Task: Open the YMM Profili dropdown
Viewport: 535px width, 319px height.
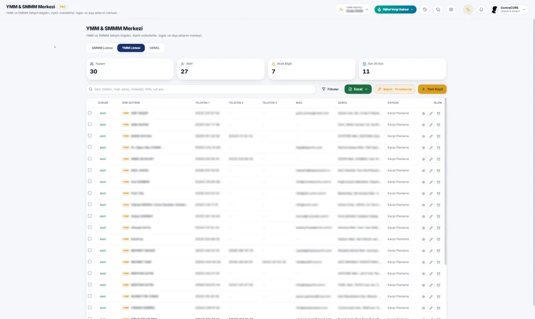Action: (x=353, y=9)
